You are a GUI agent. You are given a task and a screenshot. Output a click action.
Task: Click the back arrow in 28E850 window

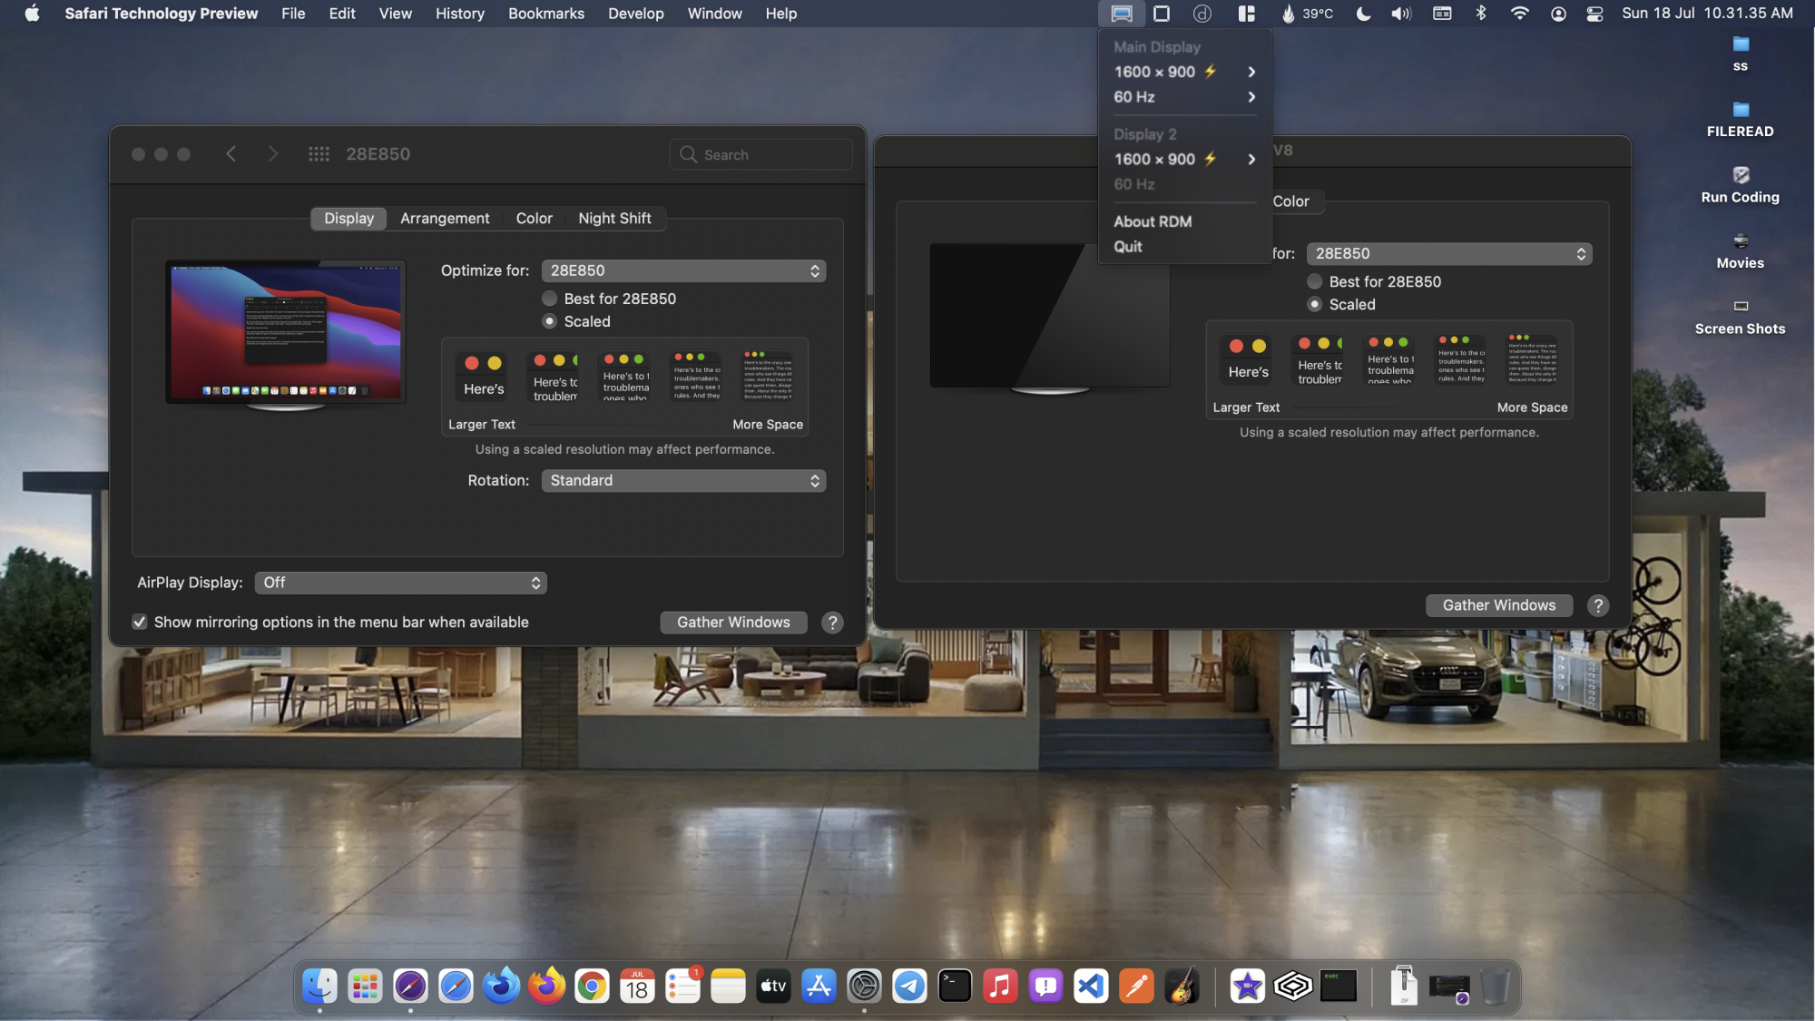[231, 154]
